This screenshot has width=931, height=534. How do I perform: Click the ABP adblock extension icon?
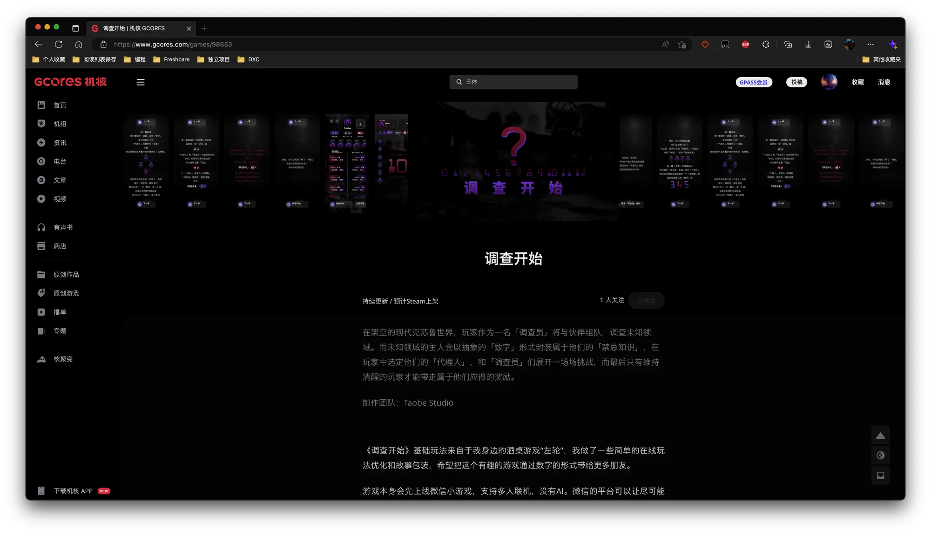745,44
